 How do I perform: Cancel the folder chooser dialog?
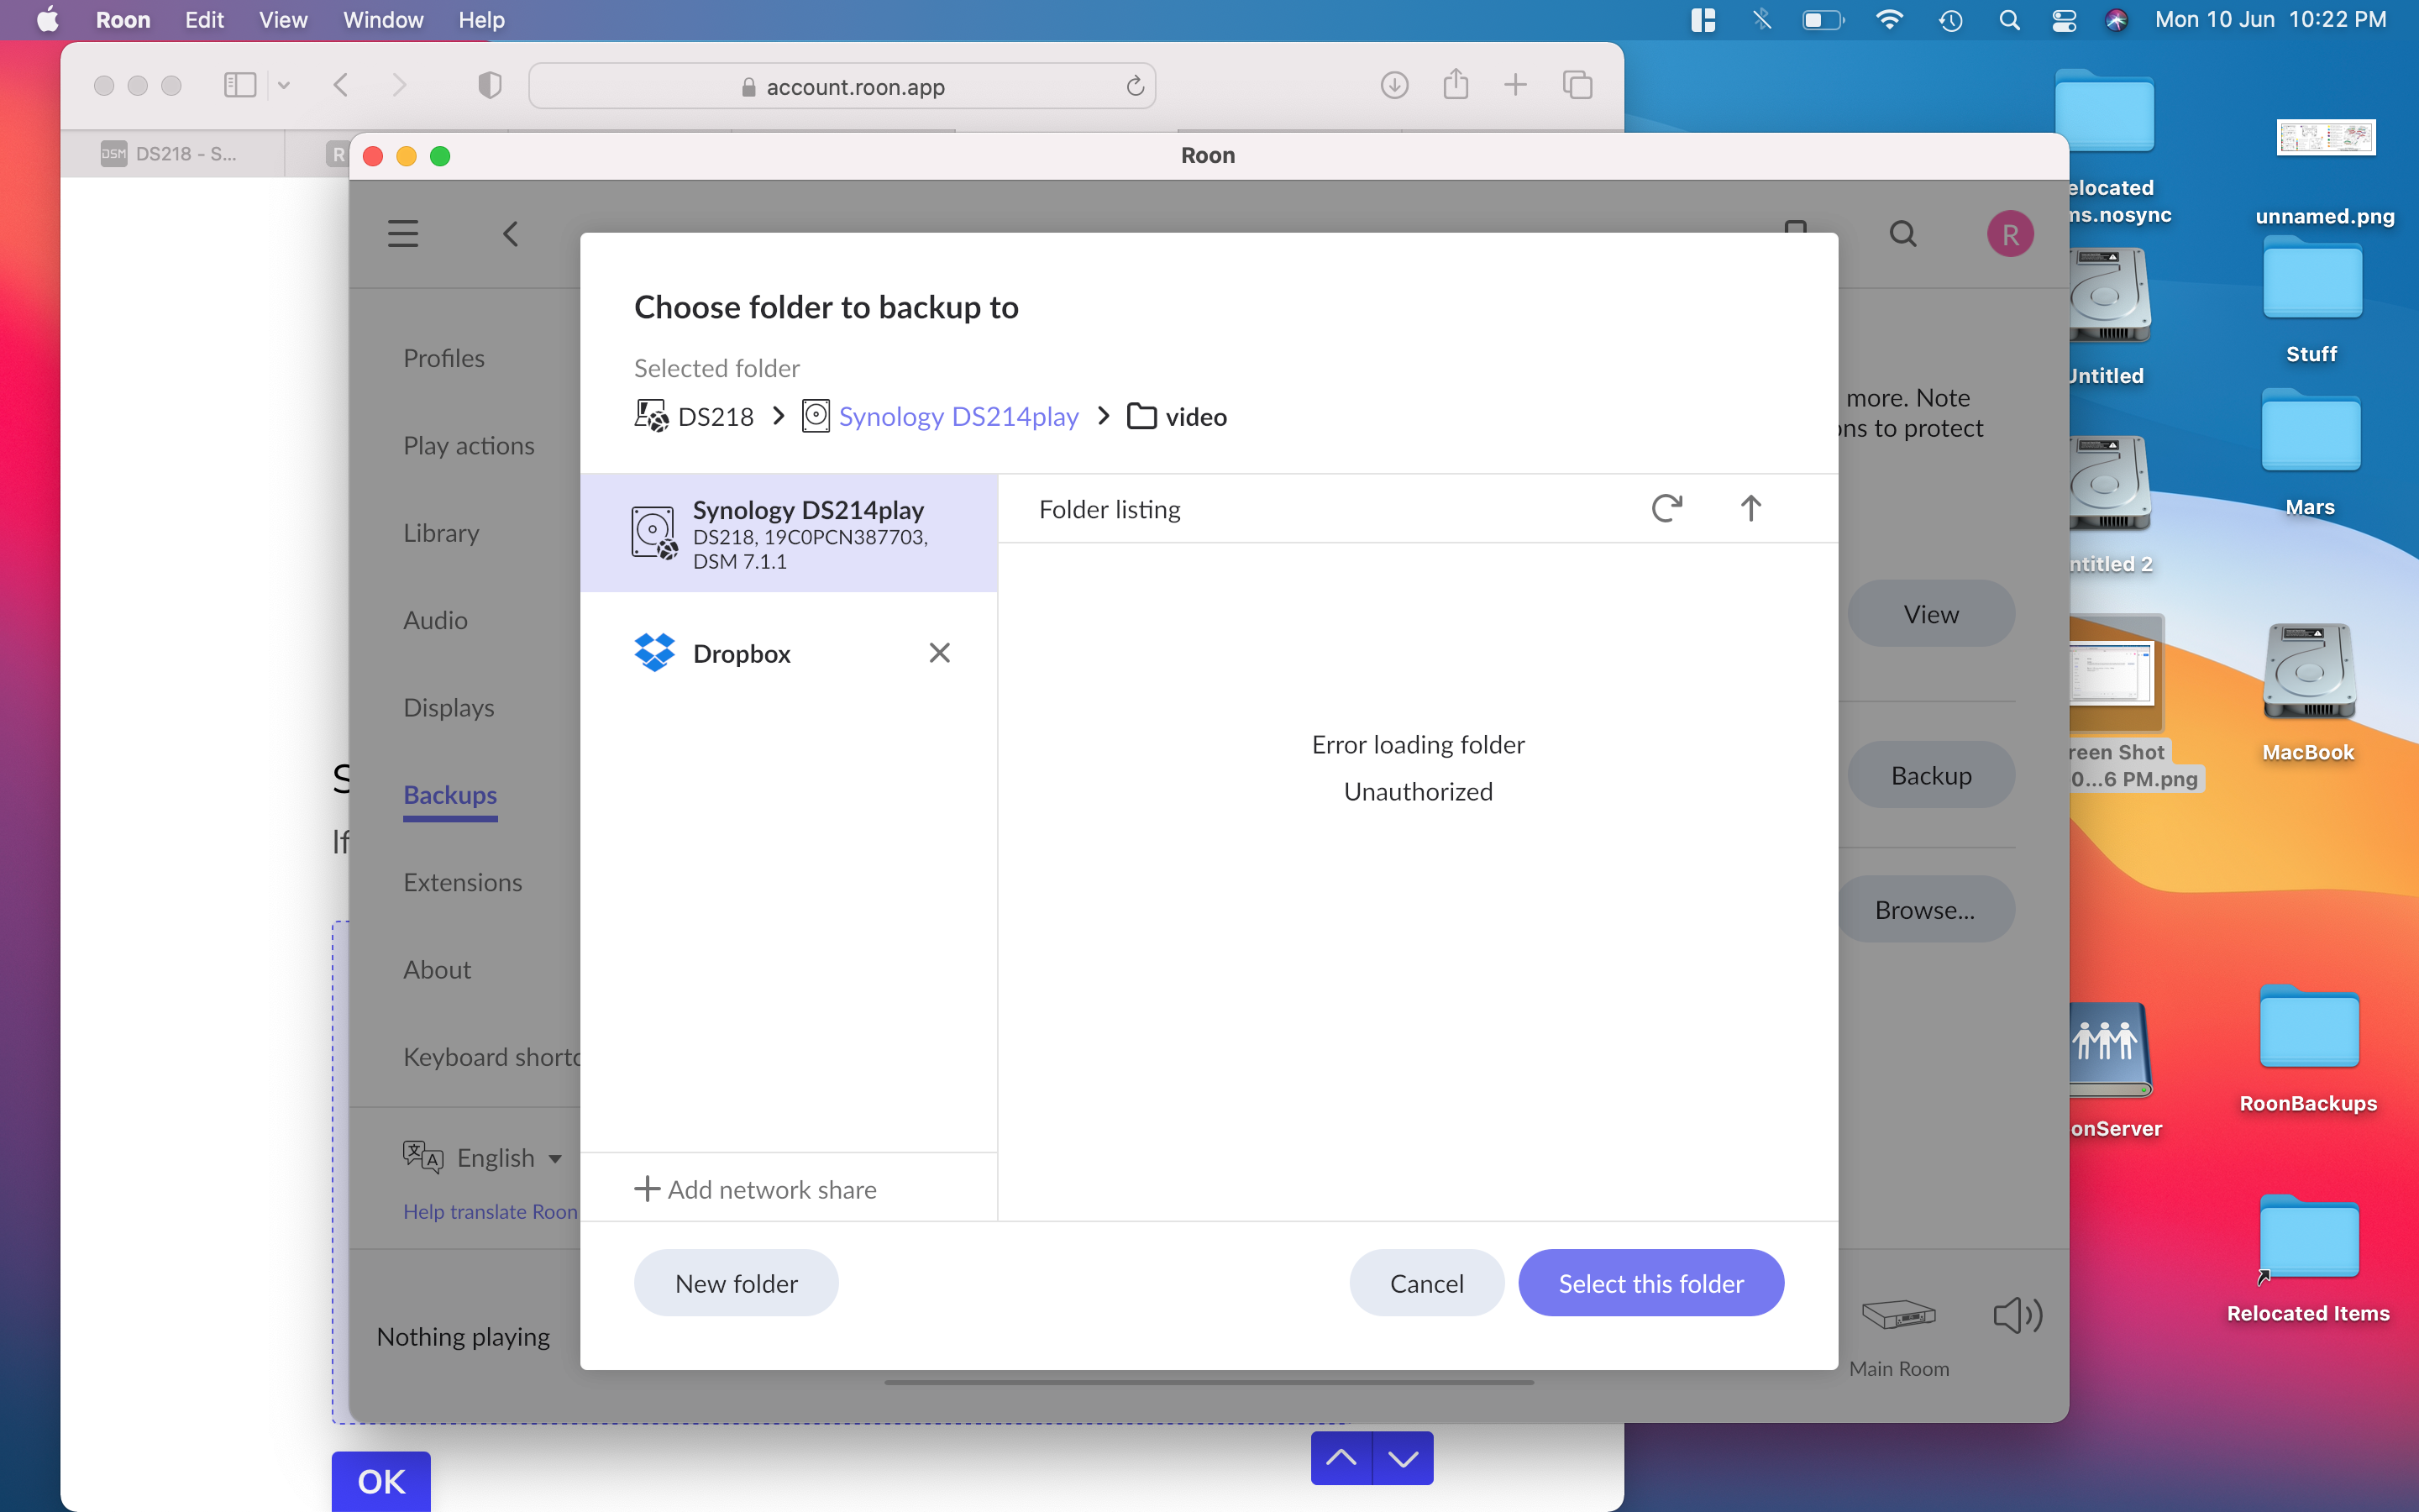click(1426, 1283)
